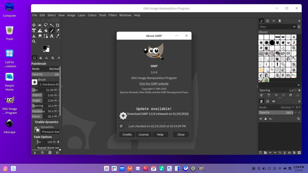Reset tool options to default values
This screenshot has height=173, width=308.
(x=57, y=153)
